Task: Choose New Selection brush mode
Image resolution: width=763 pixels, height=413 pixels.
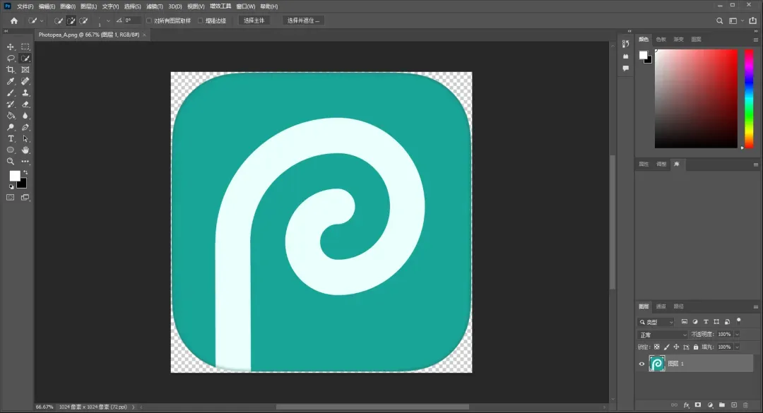Action: [59, 20]
